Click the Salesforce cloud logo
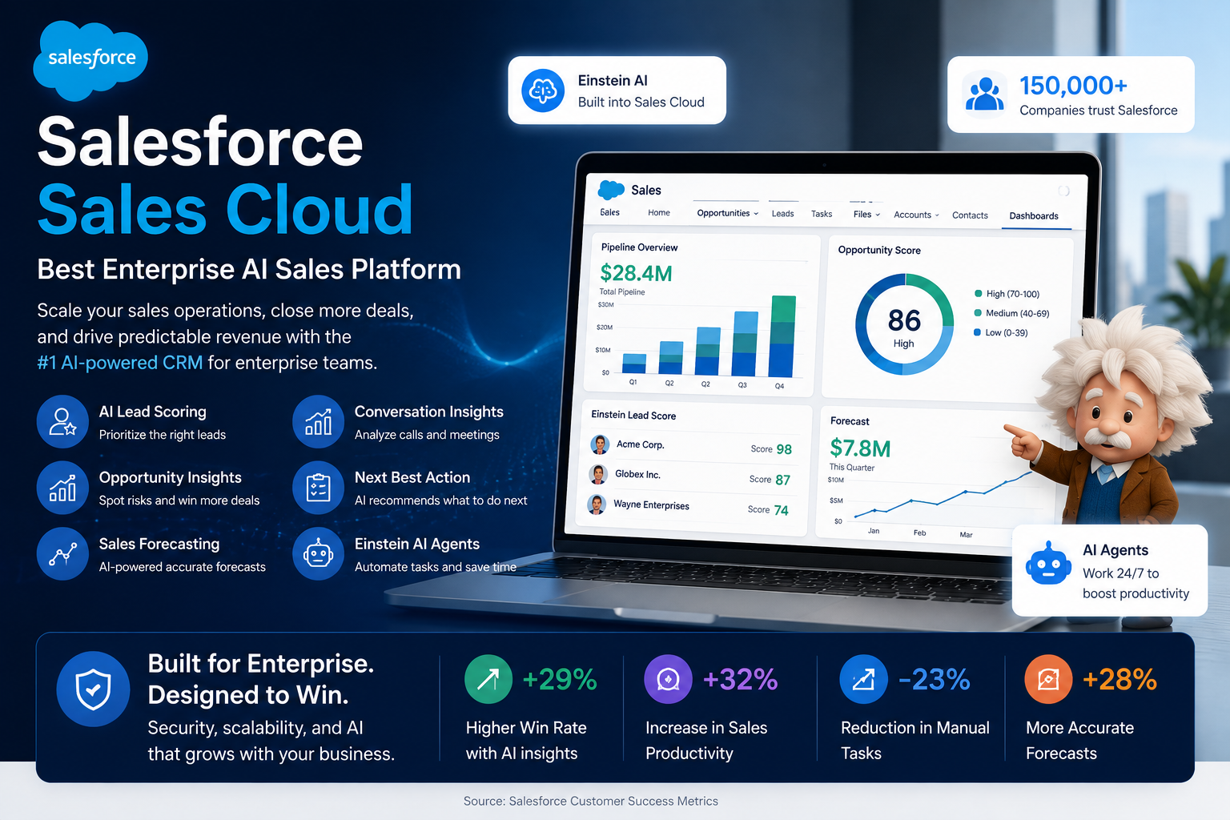Image resolution: width=1230 pixels, height=820 pixels. click(90, 60)
